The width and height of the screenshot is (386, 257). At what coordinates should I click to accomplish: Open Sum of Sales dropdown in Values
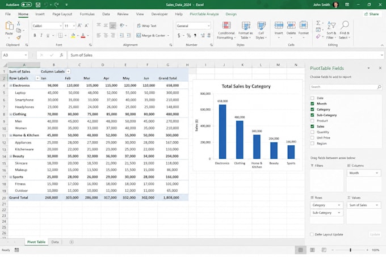click(377, 205)
